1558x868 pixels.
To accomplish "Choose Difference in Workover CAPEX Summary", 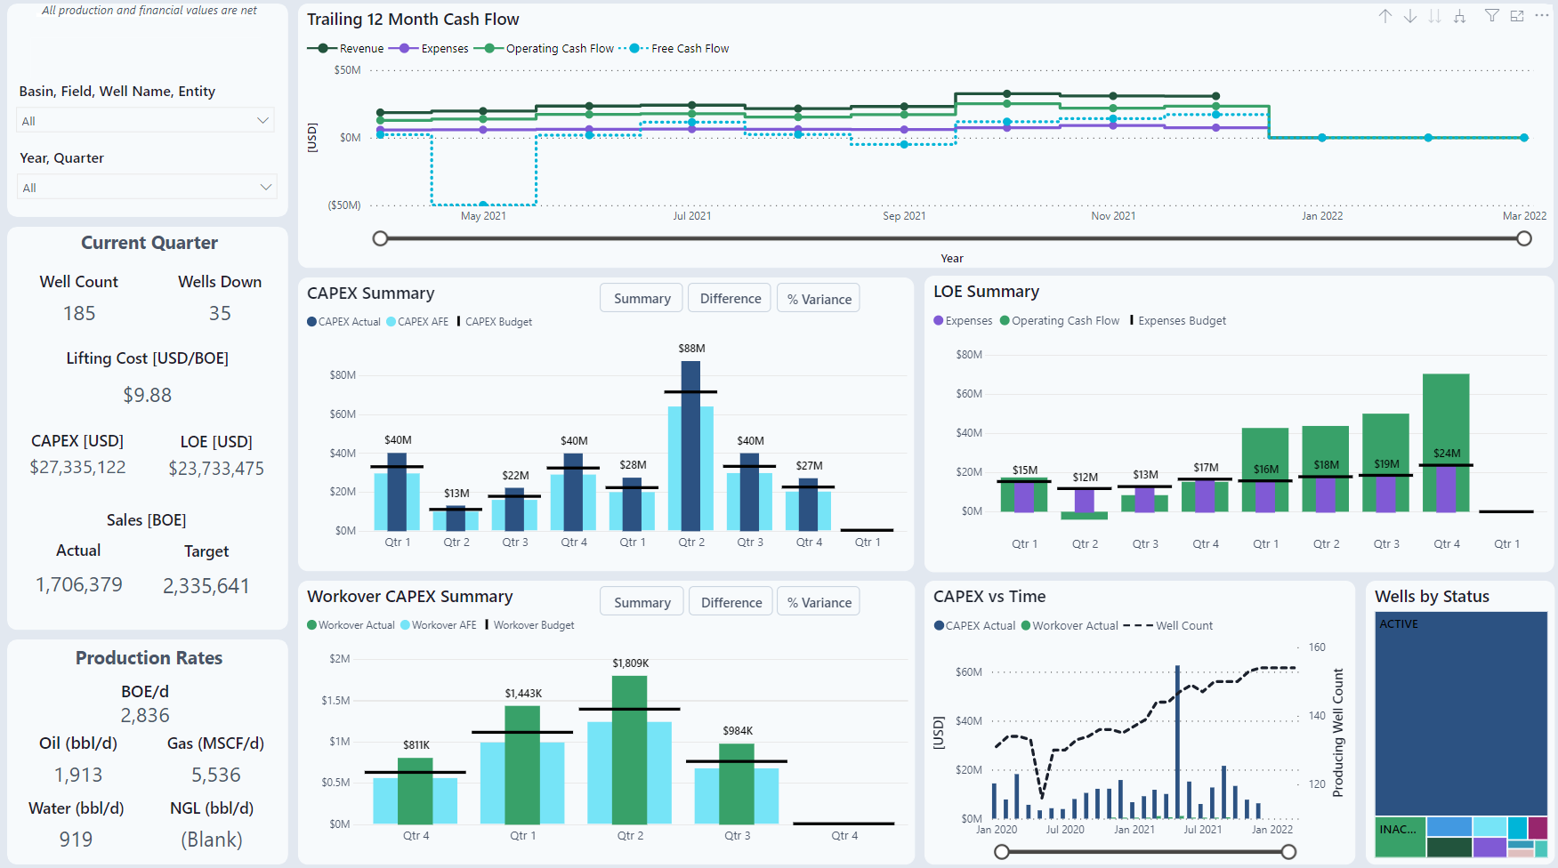I will pyautogui.click(x=731, y=602).
